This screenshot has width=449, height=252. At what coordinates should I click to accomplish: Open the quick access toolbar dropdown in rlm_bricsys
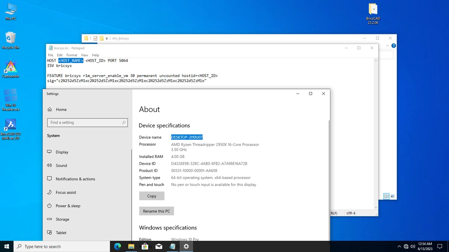pyautogui.click(x=107, y=38)
